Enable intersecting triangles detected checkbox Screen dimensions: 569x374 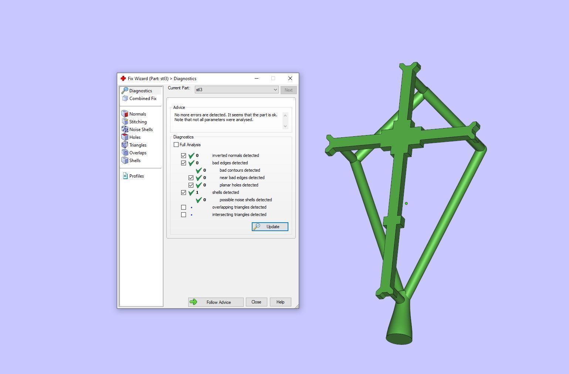tap(183, 215)
